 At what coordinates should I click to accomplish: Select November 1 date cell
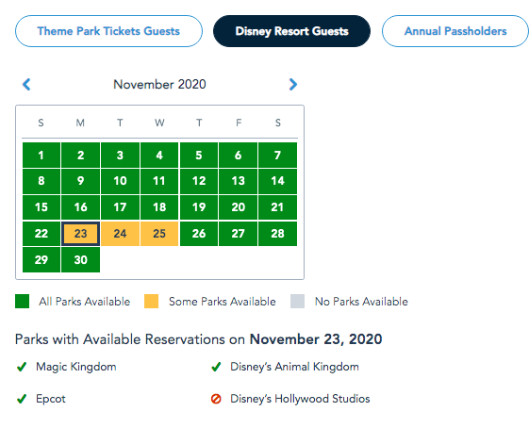[x=41, y=156]
